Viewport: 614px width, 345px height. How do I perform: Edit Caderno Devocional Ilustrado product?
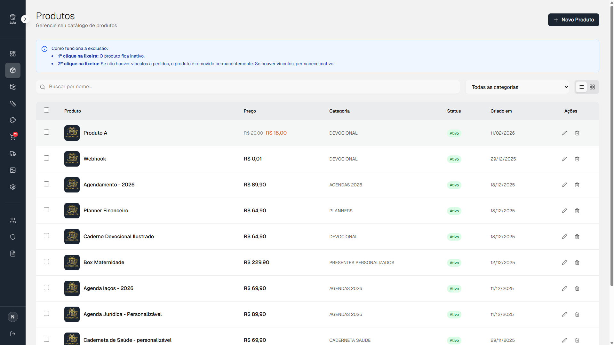tap(564, 237)
